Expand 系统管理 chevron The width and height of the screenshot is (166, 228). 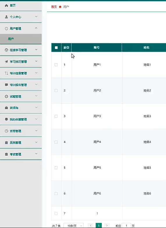click(x=36, y=142)
